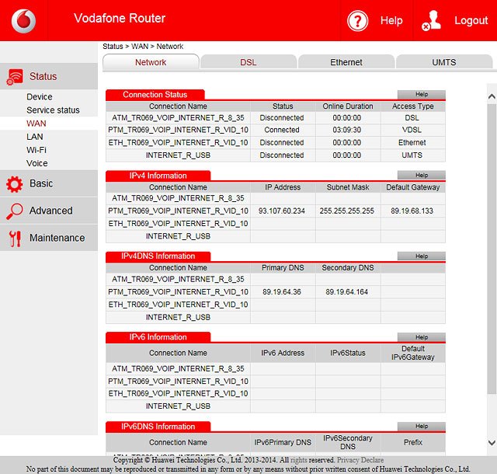This screenshot has height=474, width=497.
Task: Select Voice in the sidebar
Action: (37, 163)
